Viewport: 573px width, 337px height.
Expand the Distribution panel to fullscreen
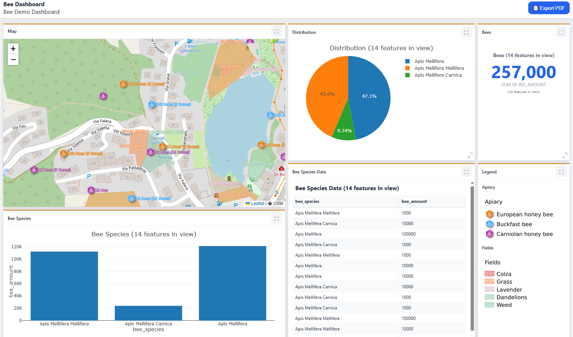pos(466,32)
